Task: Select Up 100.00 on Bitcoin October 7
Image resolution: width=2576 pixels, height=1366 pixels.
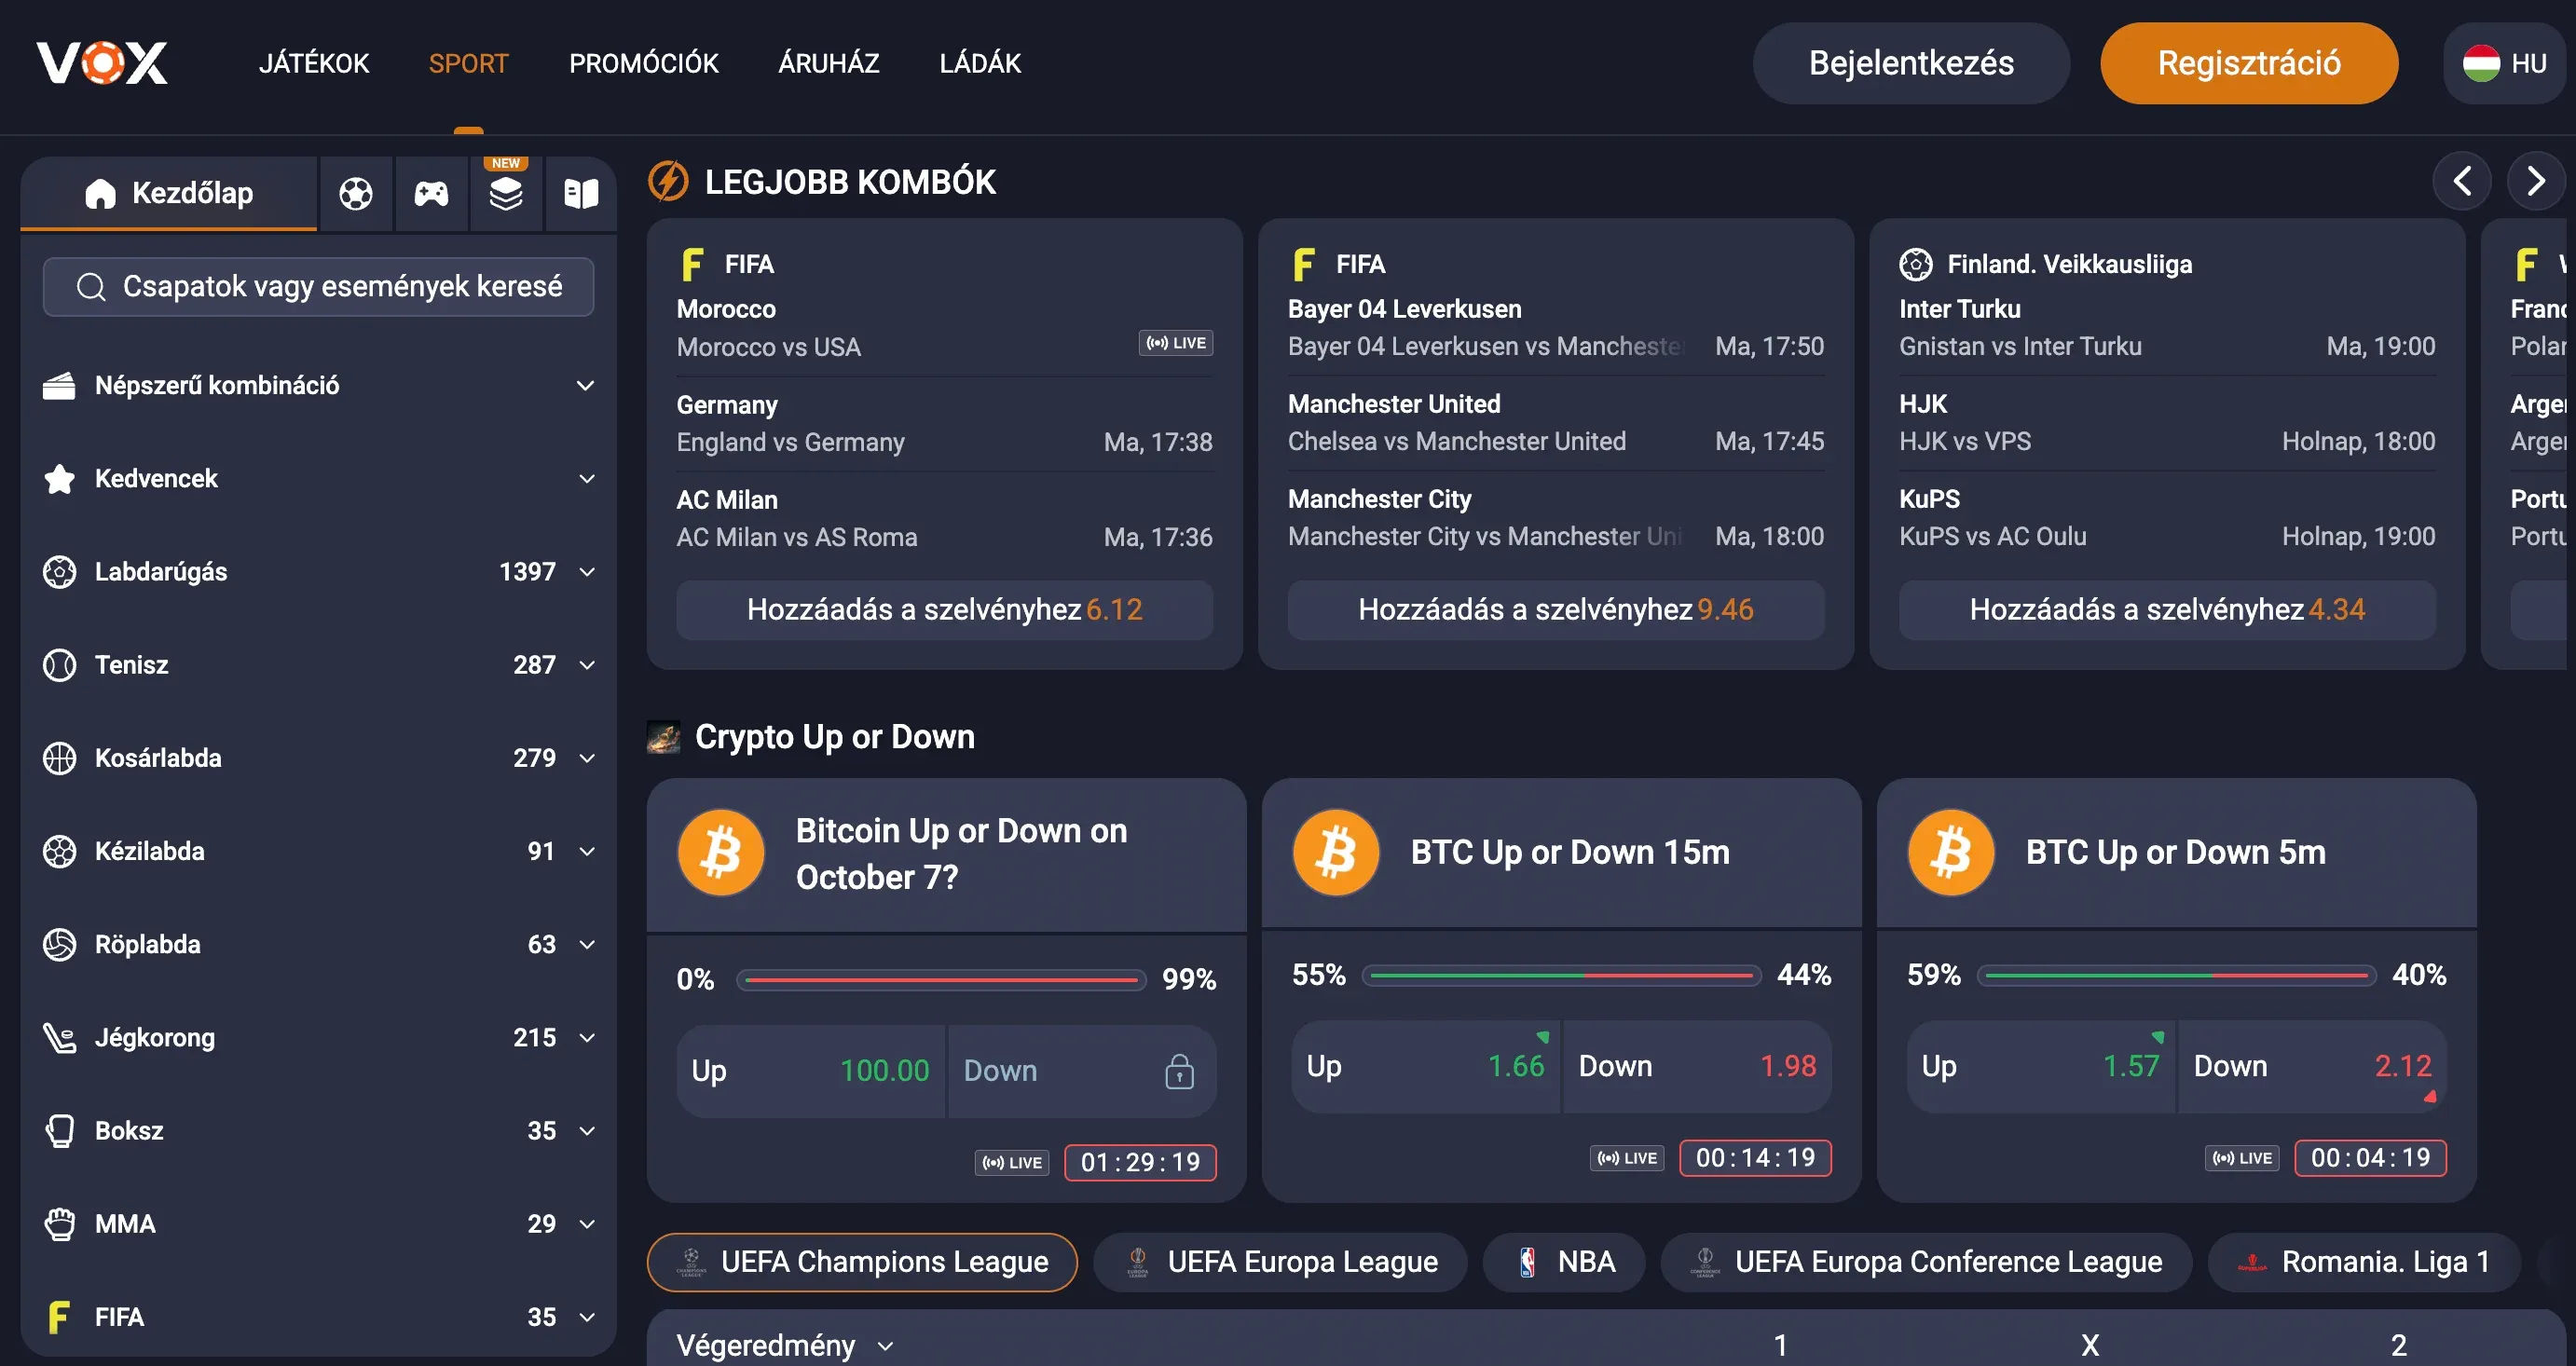Action: click(x=810, y=1071)
